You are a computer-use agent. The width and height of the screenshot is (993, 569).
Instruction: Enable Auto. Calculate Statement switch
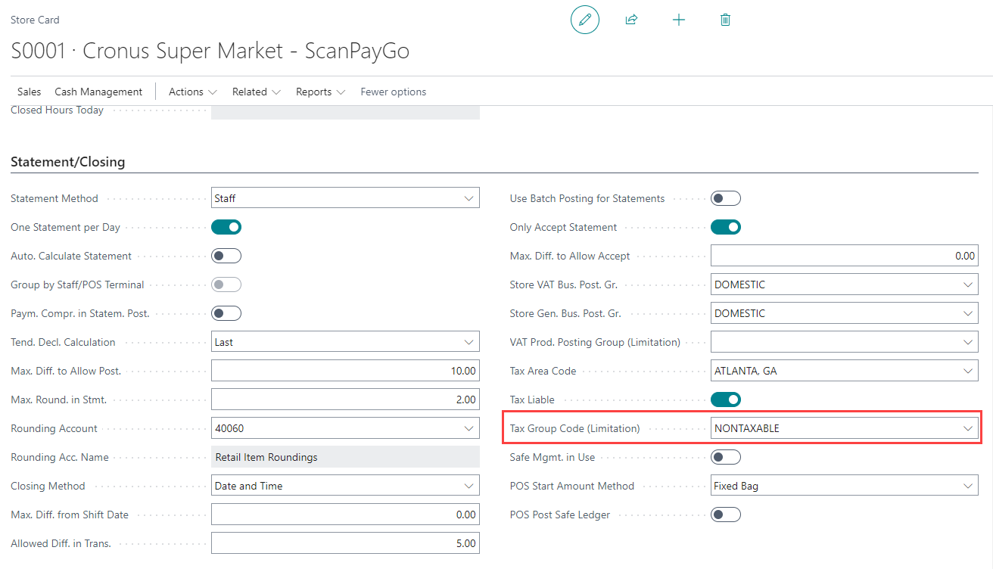click(x=226, y=256)
